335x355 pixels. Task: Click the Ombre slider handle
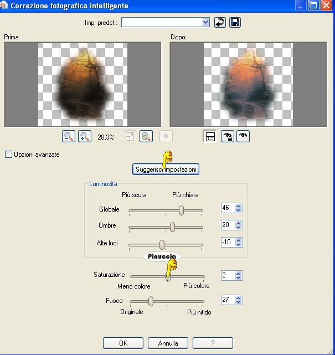pos(172,227)
